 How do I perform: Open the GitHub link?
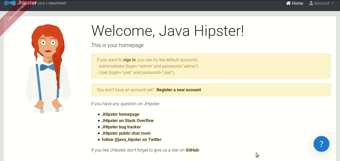click(192, 150)
